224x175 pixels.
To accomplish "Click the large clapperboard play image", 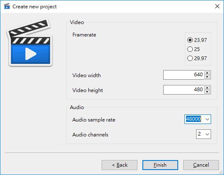I will click(x=30, y=42).
